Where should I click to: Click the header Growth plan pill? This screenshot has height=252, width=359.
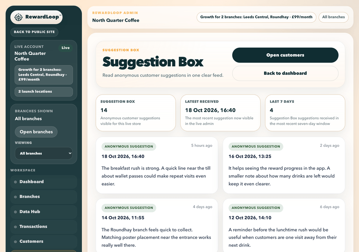click(x=256, y=17)
